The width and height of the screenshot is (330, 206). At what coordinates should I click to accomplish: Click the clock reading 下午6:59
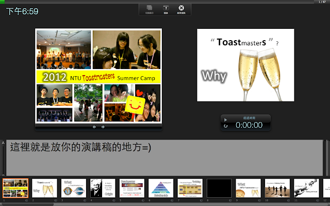[x=22, y=11]
